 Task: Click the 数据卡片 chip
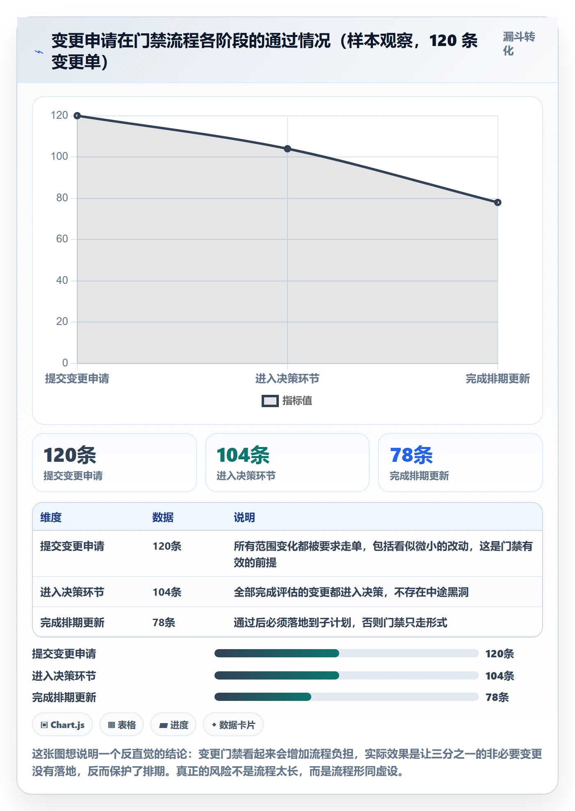(x=233, y=725)
